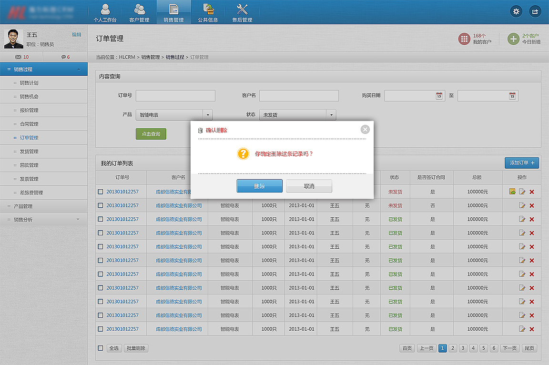The image size is (549, 365).
Task: Click the 编辑 link beside 王五
Action: coord(76,34)
